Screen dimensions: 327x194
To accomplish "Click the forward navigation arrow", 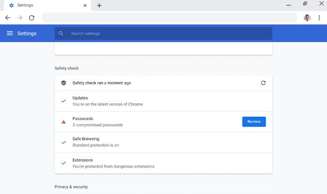I will tap(20, 18).
